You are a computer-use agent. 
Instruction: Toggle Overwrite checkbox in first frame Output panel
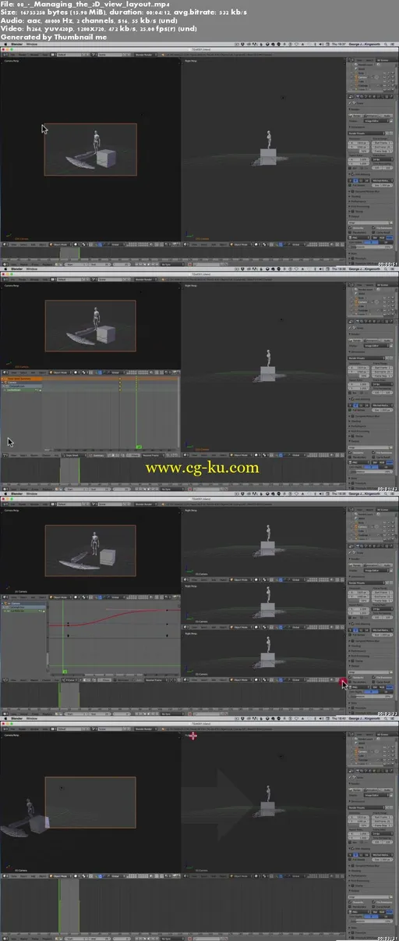tap(350, 228)
